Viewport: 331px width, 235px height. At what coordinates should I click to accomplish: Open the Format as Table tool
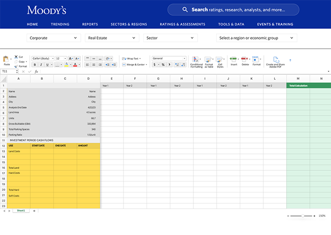point(209,60)
